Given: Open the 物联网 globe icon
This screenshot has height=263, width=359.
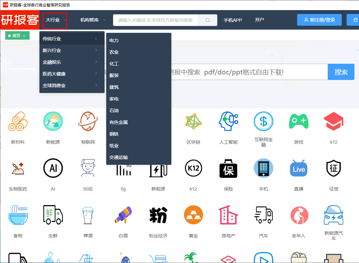Looking at the screenshot, I should point(88,121).
